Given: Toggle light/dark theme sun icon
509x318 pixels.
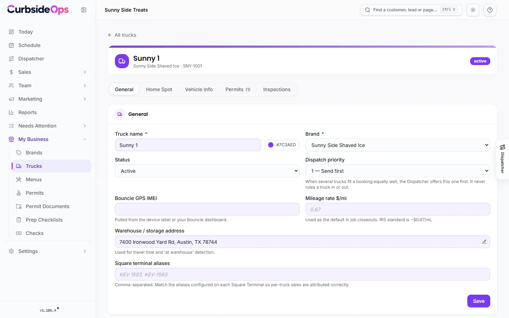Looking at the screenshot, I should 473,10.
